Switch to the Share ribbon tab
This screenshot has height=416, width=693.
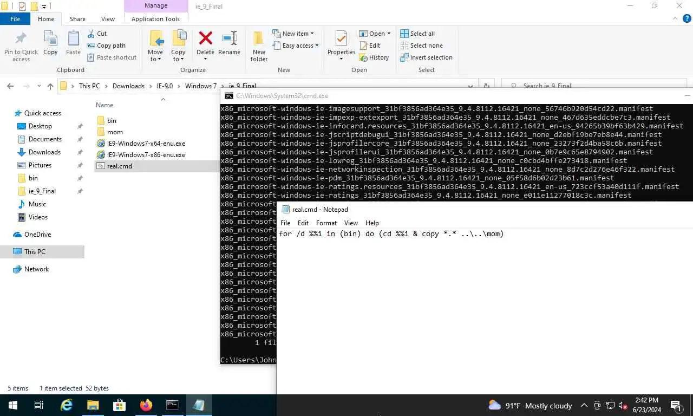tap(77, 19)
